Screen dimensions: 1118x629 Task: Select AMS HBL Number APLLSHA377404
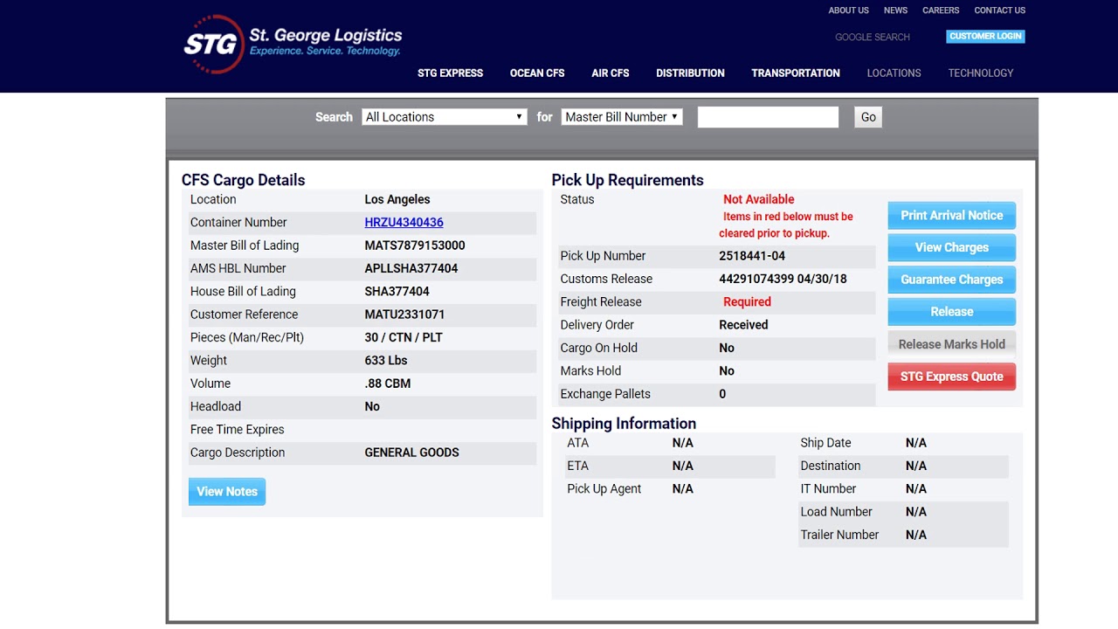411,268
